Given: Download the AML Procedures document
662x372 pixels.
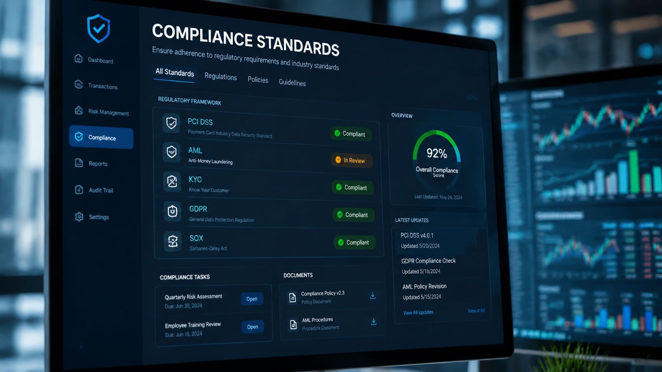Looking at the screenshot, I should [373, 322].
